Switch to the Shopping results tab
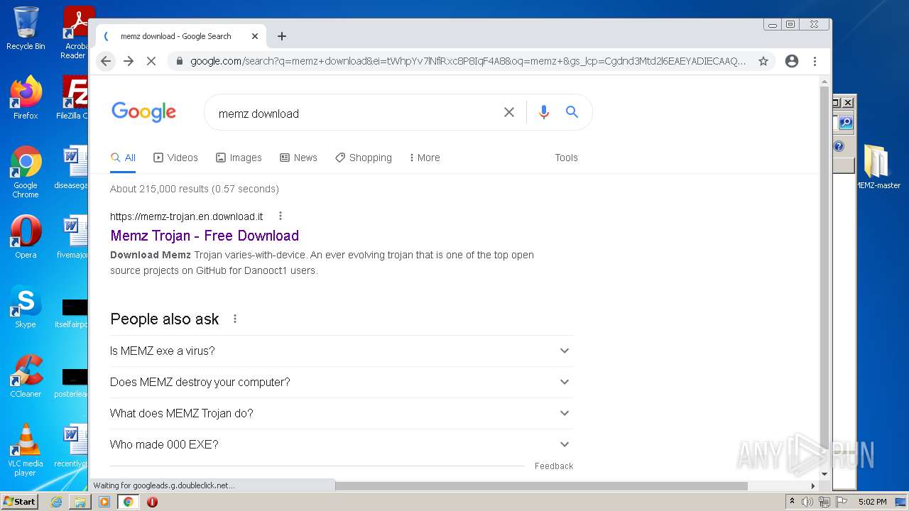909x511 pixels. click(x=364, y=158)
